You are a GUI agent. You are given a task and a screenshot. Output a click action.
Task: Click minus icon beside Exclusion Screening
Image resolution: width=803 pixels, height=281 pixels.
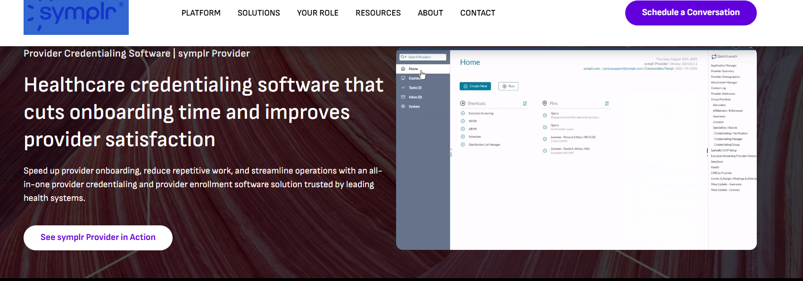(x=463, y=114)
